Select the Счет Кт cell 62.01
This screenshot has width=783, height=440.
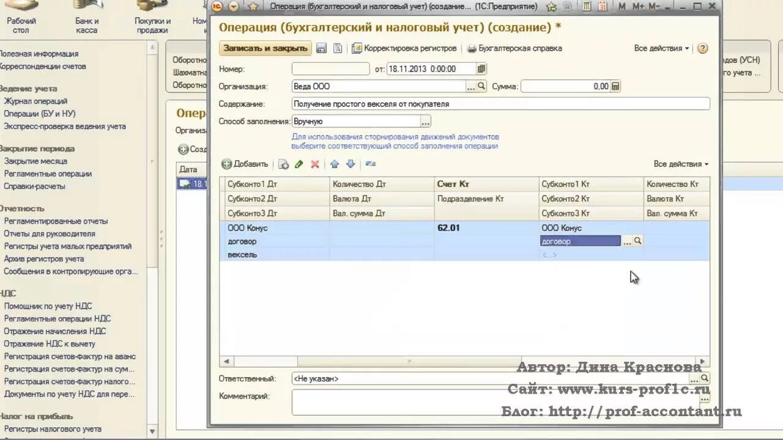click(486, 228)
